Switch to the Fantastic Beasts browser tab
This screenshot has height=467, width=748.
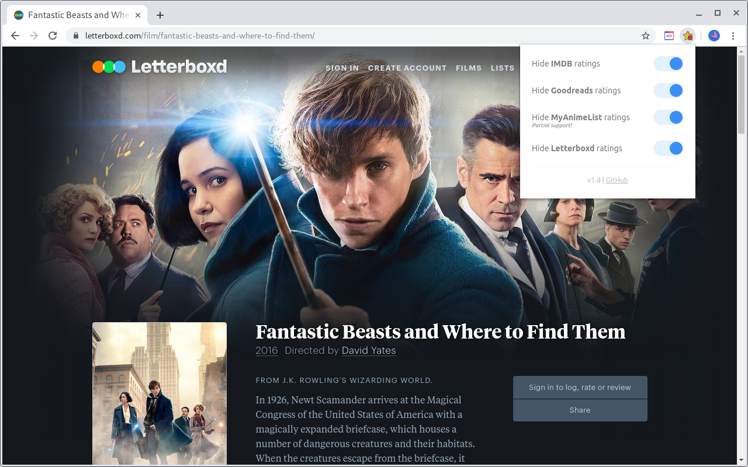point(76,15)
